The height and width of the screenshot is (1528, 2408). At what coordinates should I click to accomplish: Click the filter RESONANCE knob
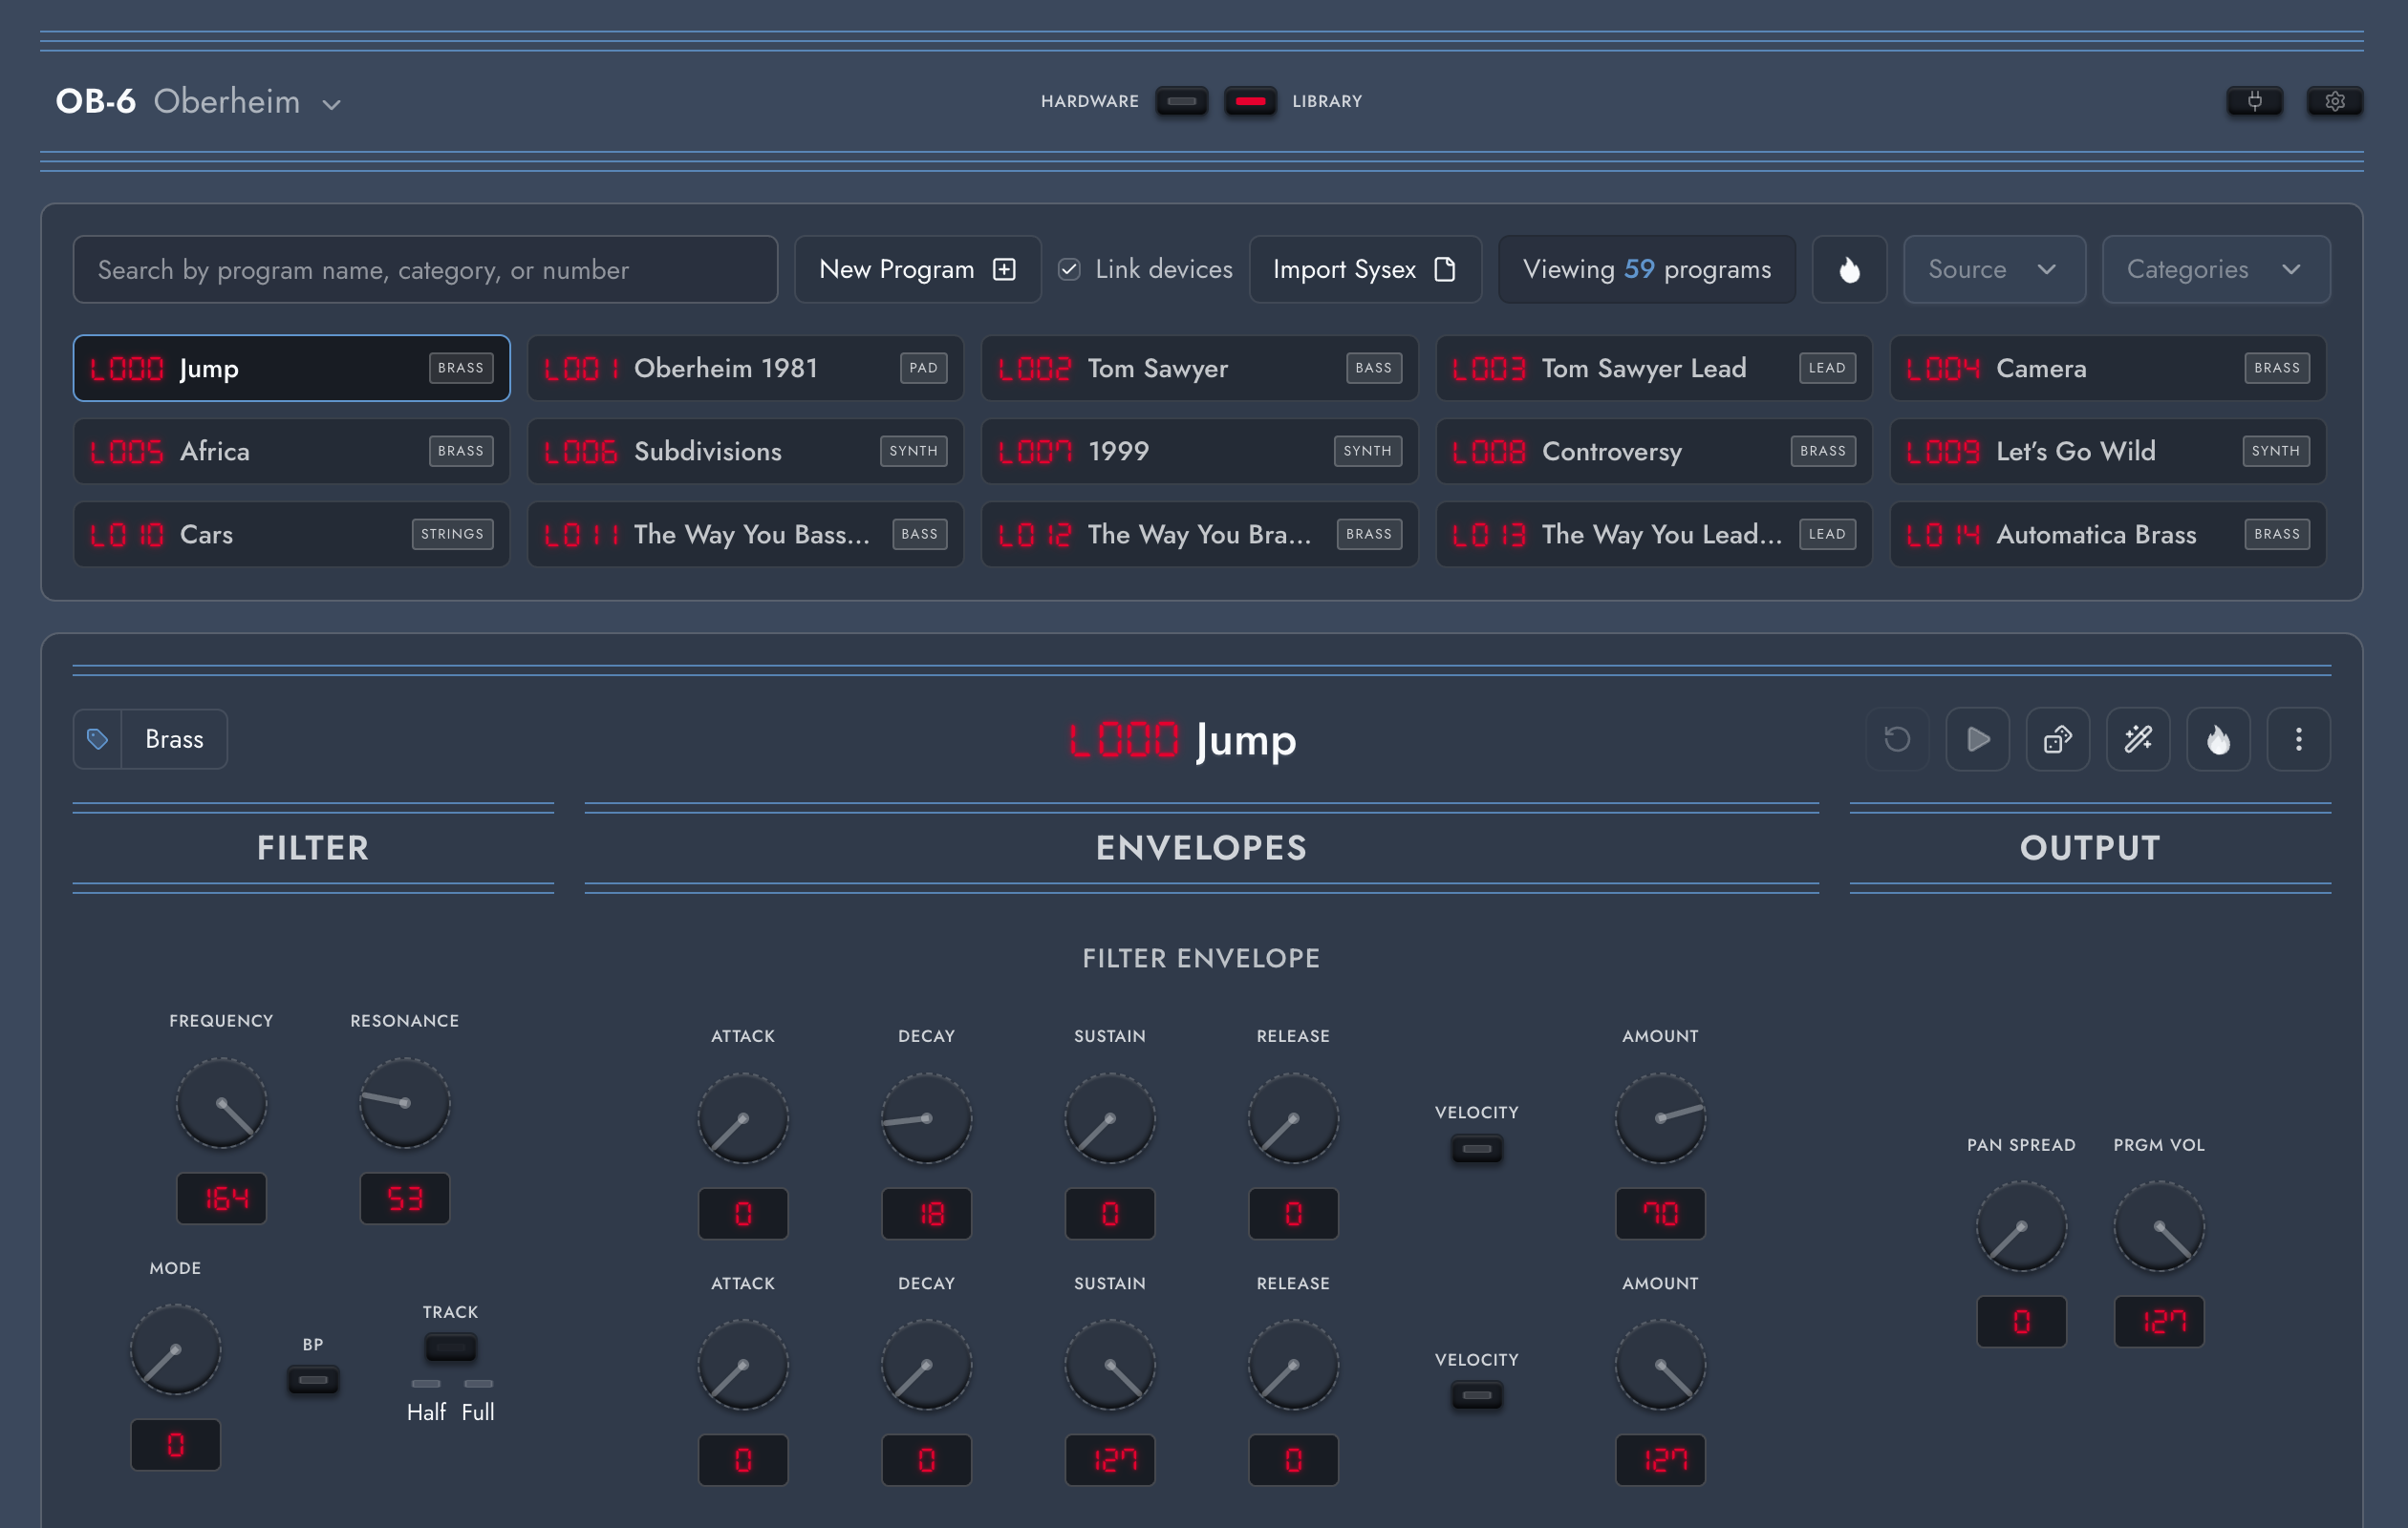404,1102
